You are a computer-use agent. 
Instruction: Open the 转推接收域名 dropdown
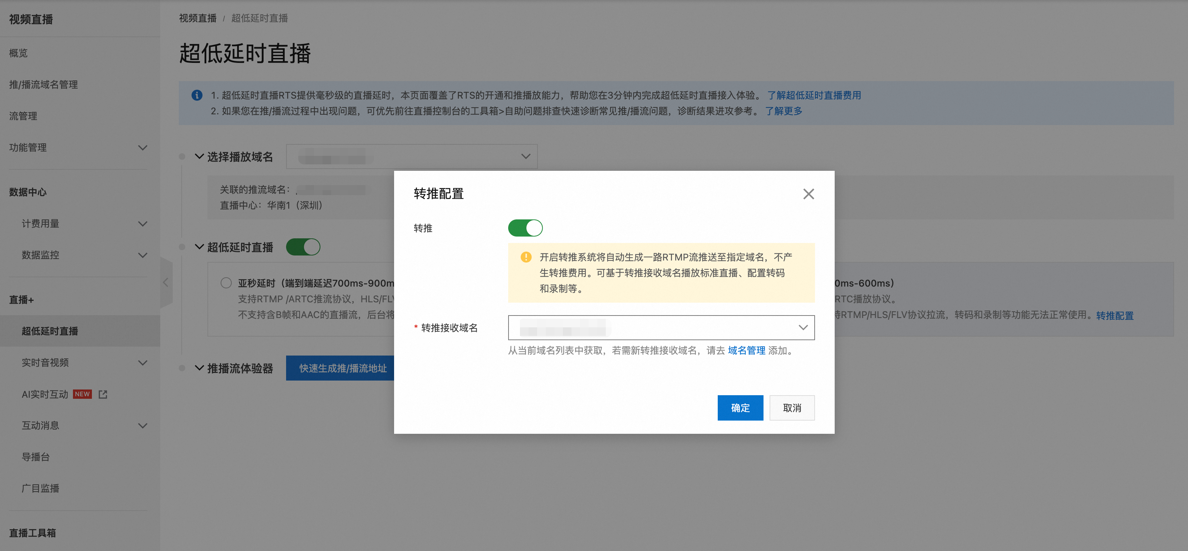(661, 328)
